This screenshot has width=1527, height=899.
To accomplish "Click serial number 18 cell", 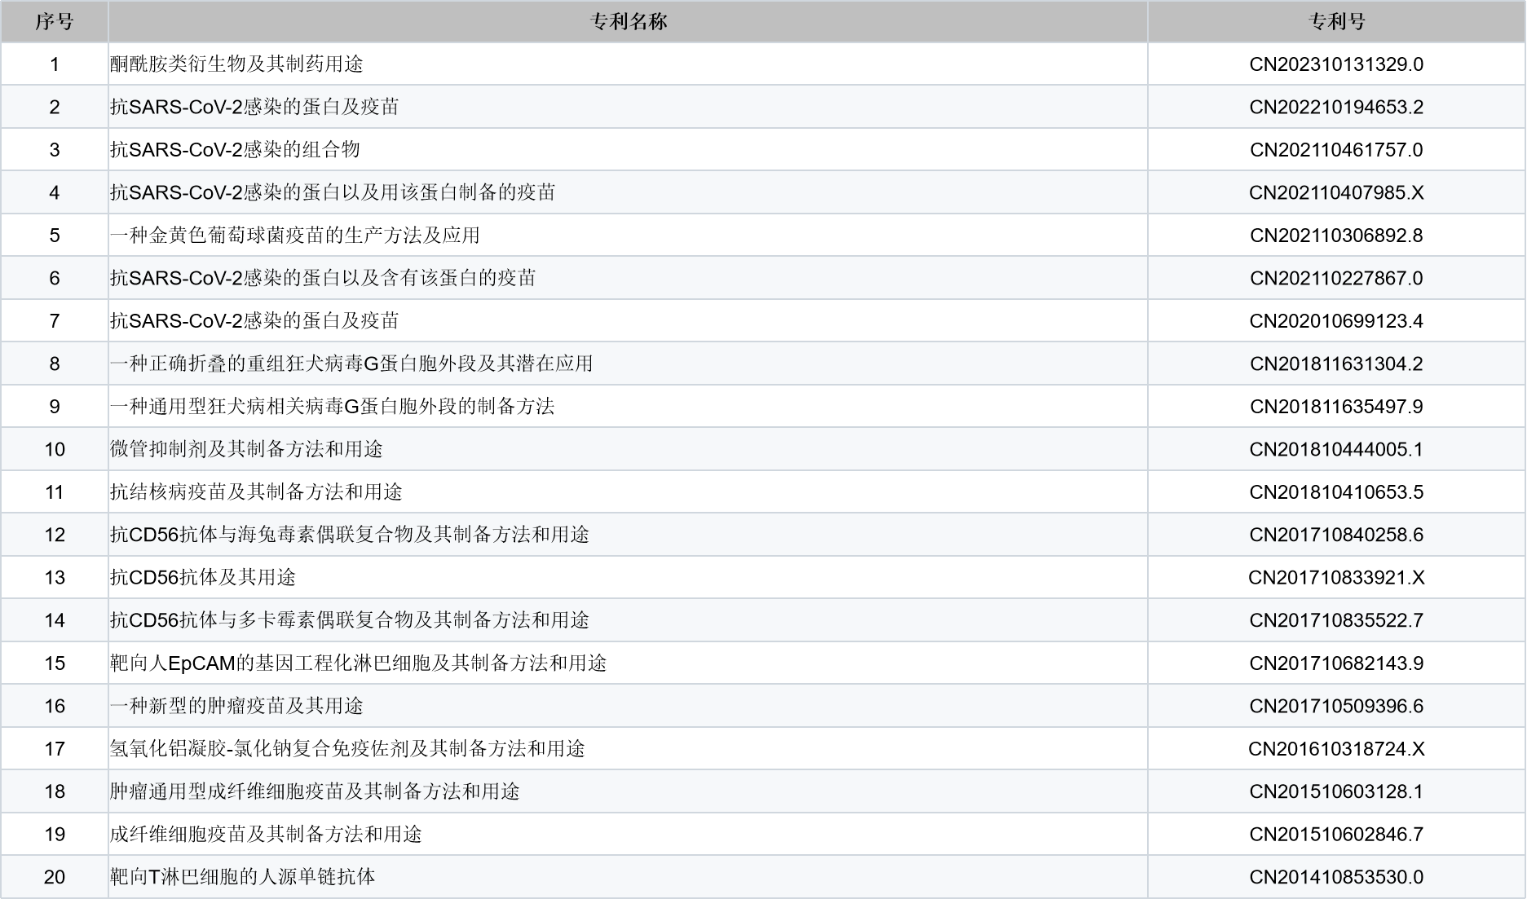I will pos(55,791).
